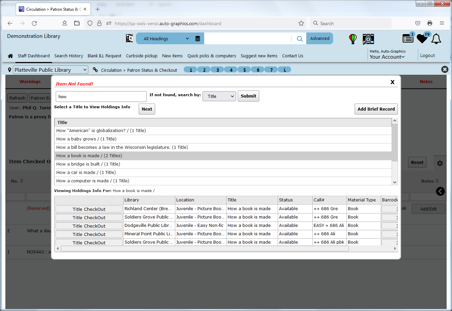452x311 pixels.
Task: Click the black circle back arrow
Action: click(440, 191)
